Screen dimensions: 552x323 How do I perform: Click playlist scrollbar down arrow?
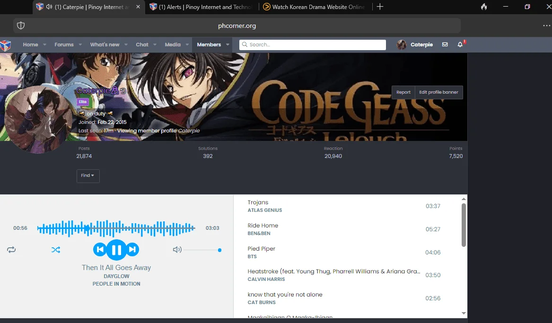point(464,313)
